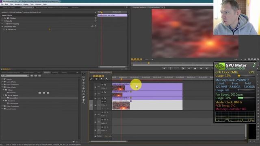Select the Selection tool in Tools panel

[84, 74]
